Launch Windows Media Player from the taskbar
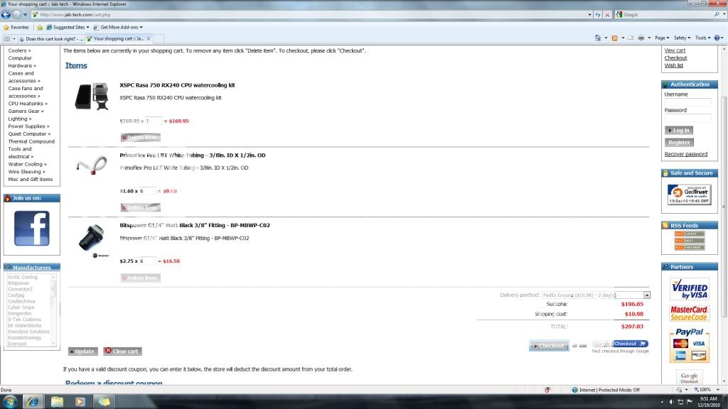728x409 pixels. (x=80, y=402)
